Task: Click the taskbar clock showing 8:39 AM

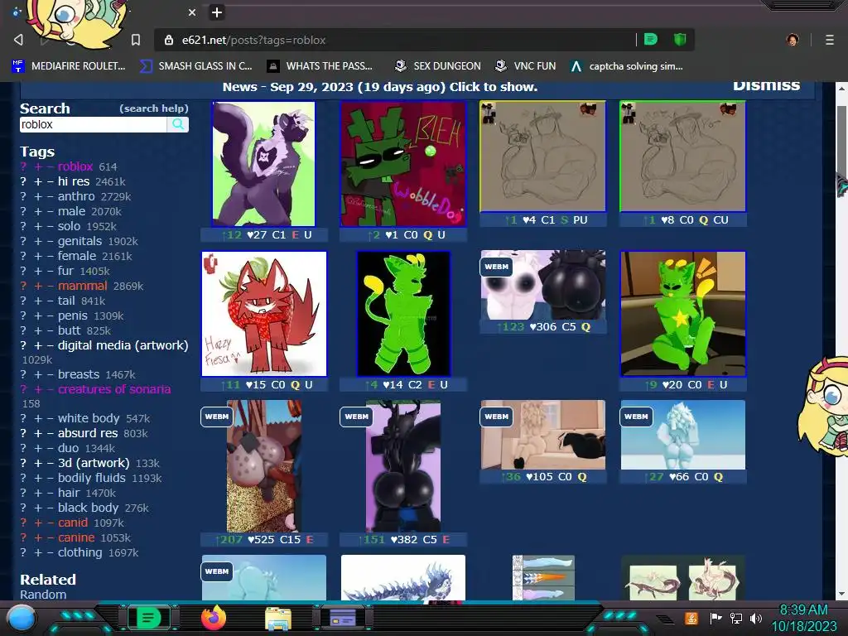Action: pyautogui.click(x=803, y=618)
